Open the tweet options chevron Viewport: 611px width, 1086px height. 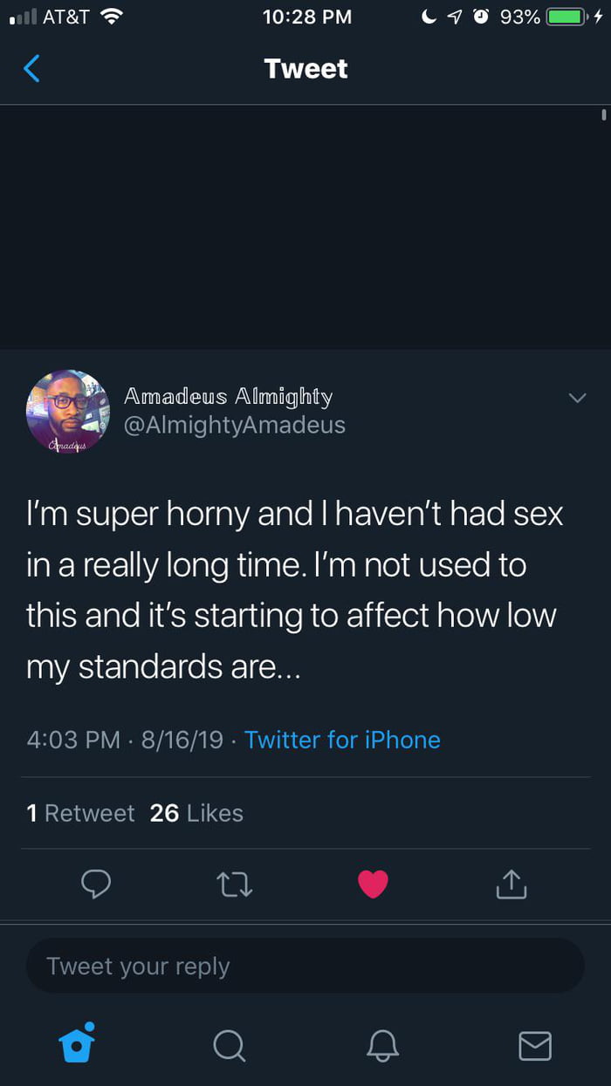pyautogui.click(x=577, y=398)
